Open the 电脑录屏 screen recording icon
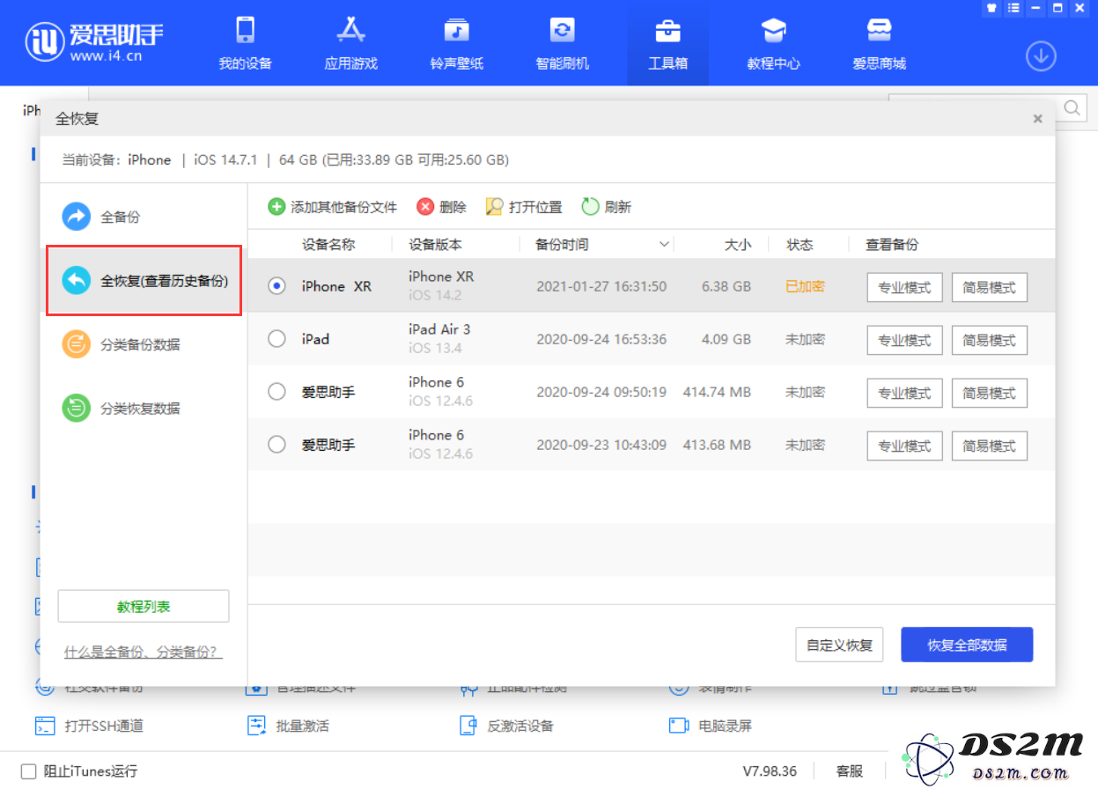Viewport: 1098px width, 789px height. tap(679, 726)
